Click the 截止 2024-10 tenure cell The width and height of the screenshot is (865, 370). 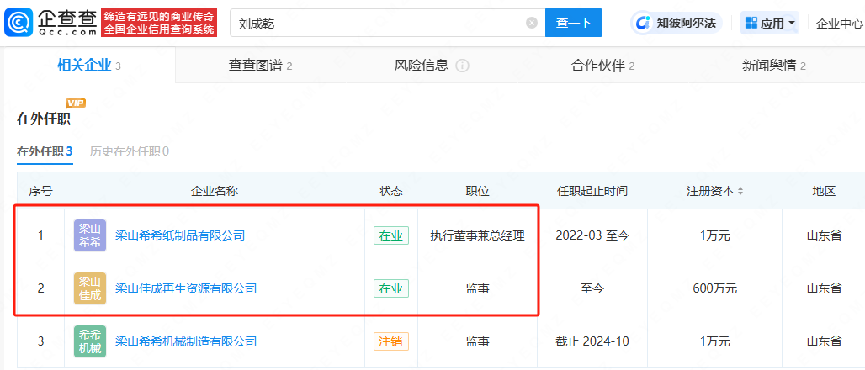(x=592, y=341)
